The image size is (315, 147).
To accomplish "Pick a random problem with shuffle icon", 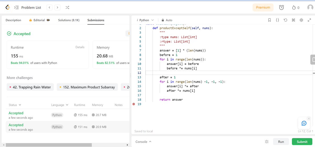I will point(67,7).
